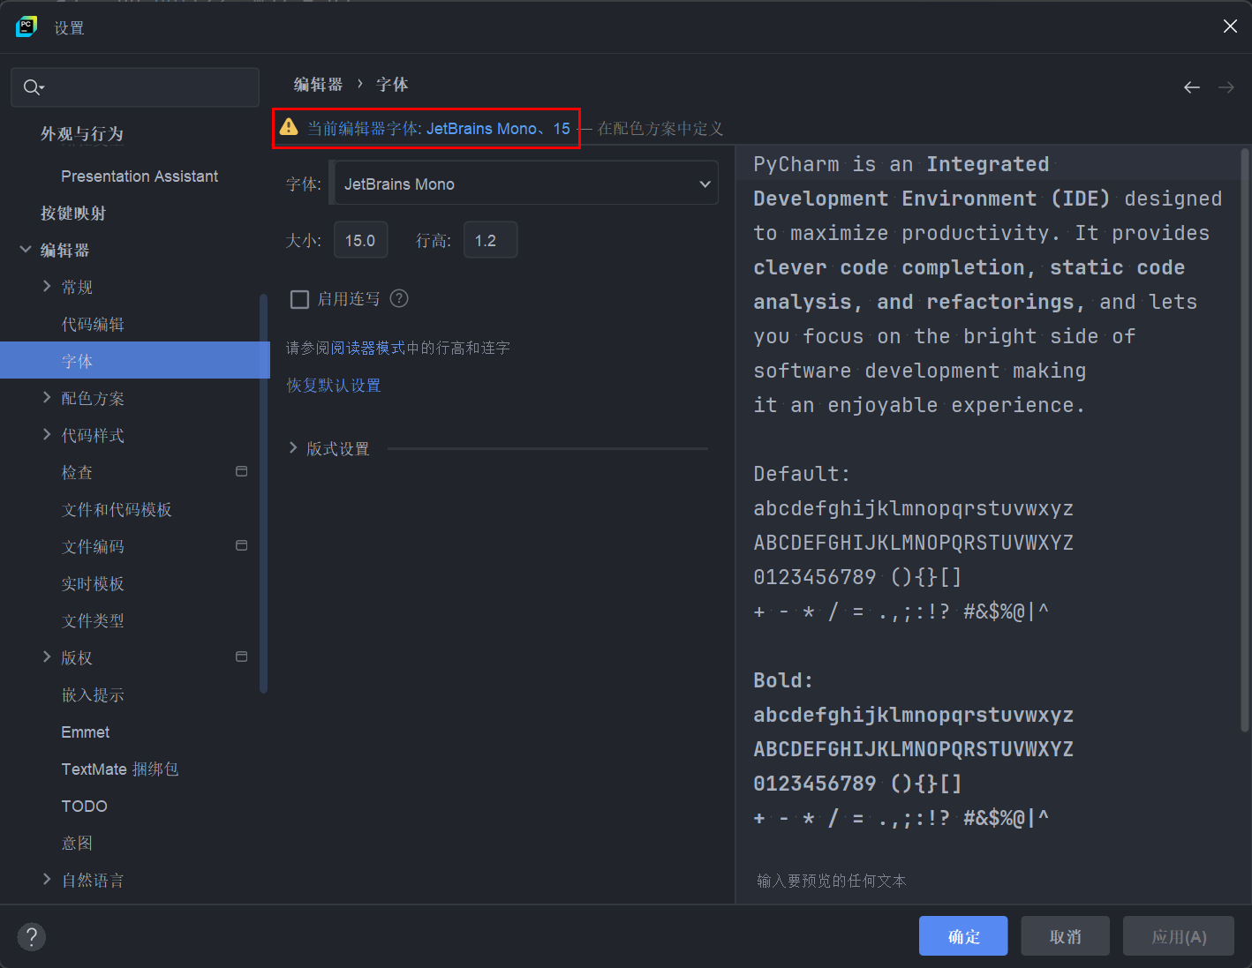The image size is (1252, 968).
Task: Click the search magnifier icon in settings search
Action: tap(33, 87)
